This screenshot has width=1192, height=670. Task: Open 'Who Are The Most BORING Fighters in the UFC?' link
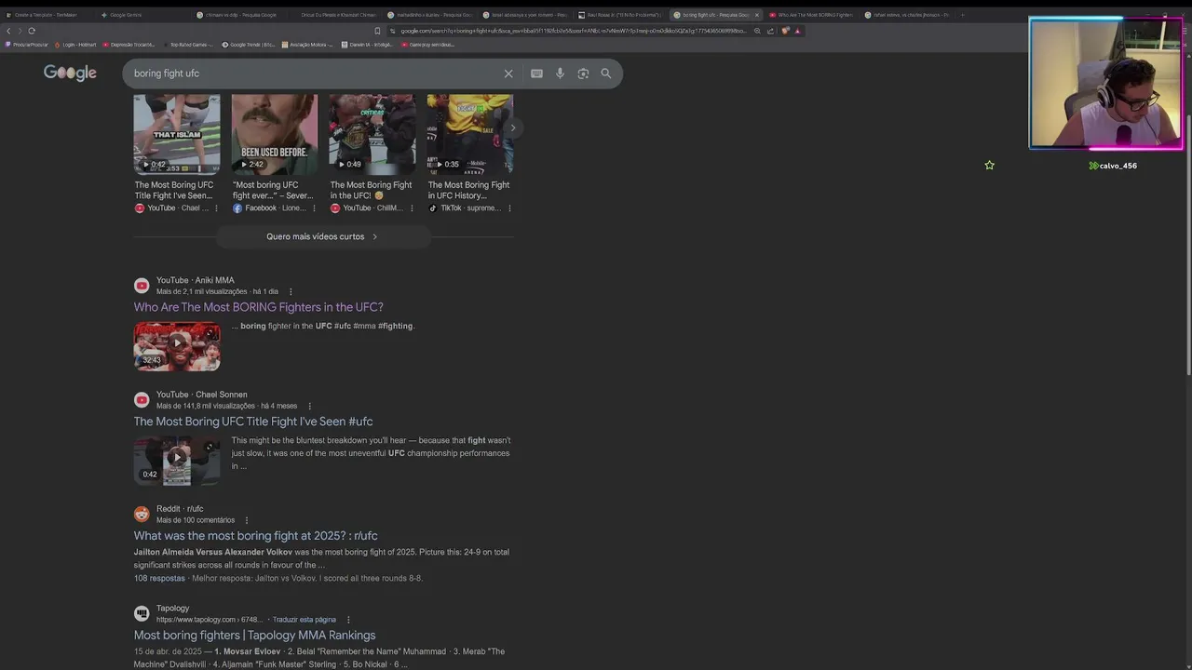tap(258, 307)
